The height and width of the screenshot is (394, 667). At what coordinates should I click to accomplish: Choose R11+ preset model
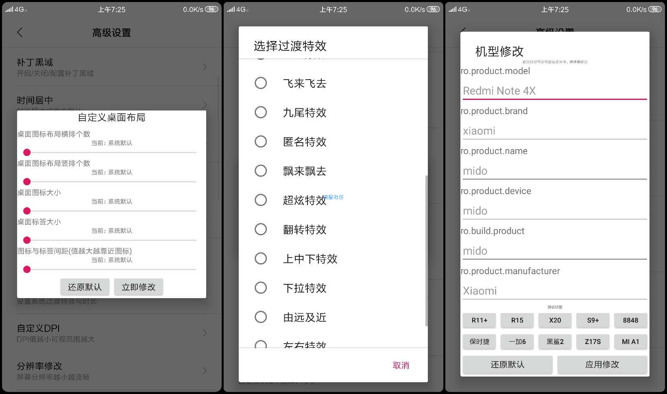point(480,320)
